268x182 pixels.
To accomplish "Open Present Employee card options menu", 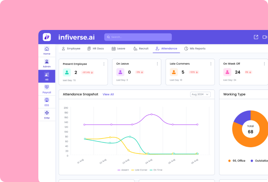I will click(104, 64).
